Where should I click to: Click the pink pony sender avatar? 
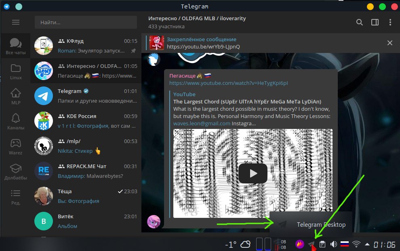click(154, 221)
